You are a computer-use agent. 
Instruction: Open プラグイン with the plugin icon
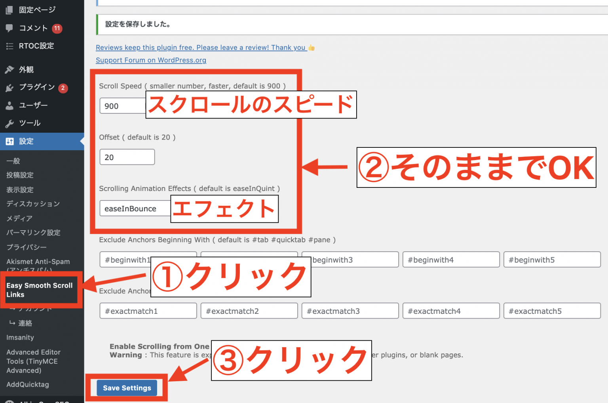pyautogui.click(x=9, y=88)
